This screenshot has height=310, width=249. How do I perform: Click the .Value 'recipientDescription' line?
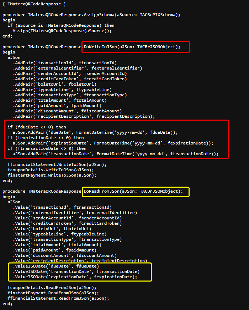point(80,261)
